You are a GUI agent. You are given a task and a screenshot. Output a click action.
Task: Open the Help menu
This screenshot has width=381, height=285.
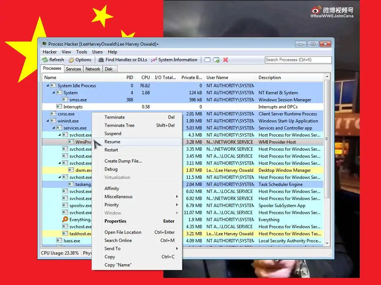click(112, 52)
